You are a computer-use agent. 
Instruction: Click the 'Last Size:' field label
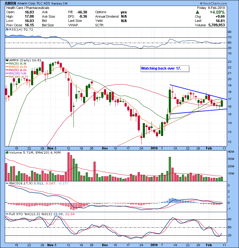click(75, 21)
